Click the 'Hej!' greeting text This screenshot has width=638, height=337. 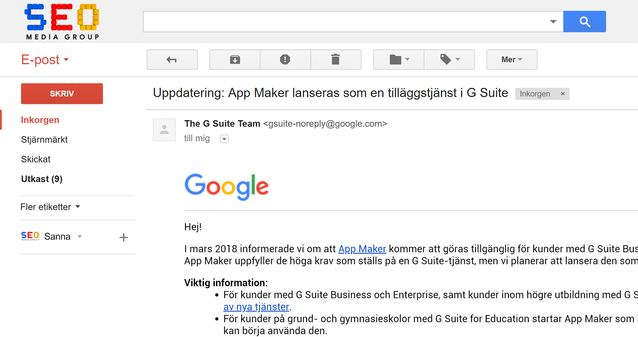(x=193, y=227)
